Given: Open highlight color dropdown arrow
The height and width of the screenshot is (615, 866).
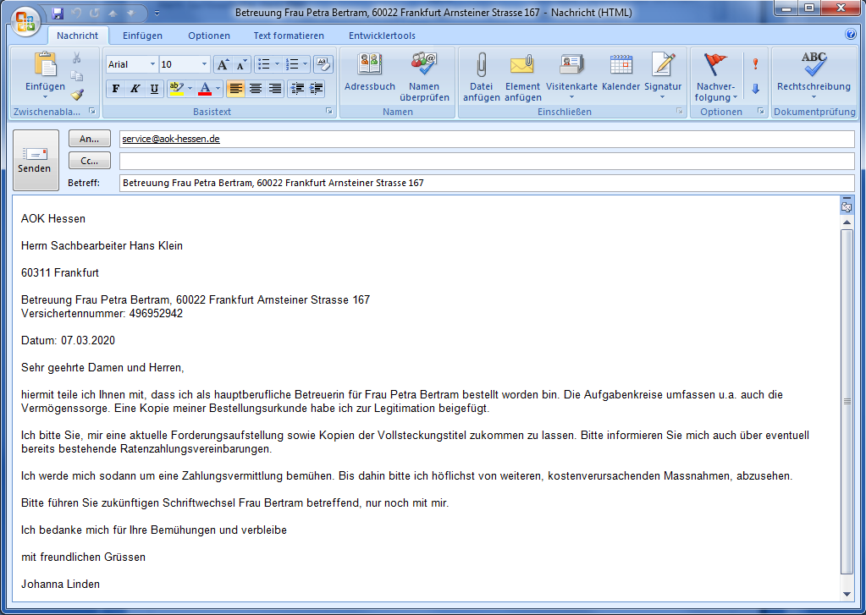Looking at the screenshot, I should pos(190,88).
